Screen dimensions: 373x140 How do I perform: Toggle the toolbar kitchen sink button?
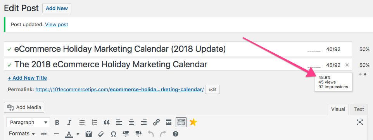[x=181, y=123]
